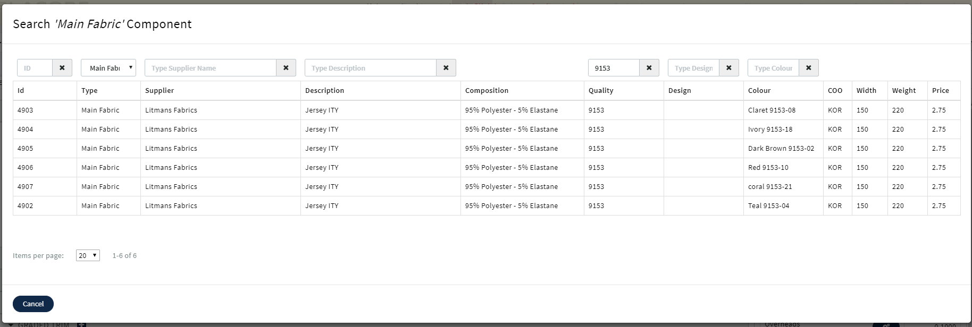Click the Quality filter input with 9153
The image size is (972, 327).
tap(614, 68)
